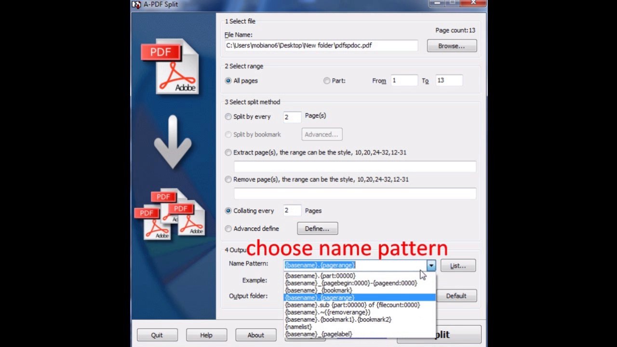The height and width of the screenshot is (347, 617).
Task: Click the Browse... button
Action: 452,46
